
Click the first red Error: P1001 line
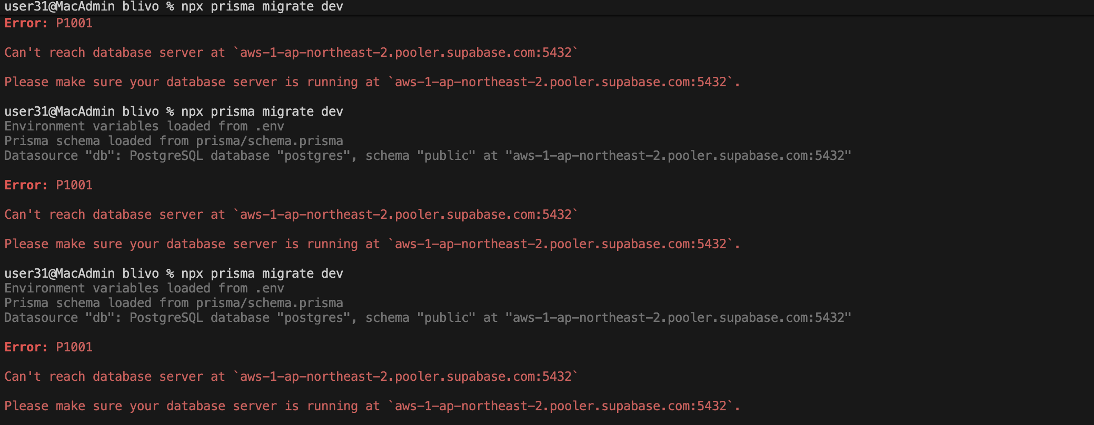[48, 23]
